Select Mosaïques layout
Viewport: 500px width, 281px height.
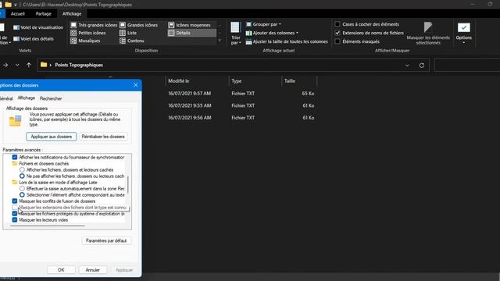point(85,41)
